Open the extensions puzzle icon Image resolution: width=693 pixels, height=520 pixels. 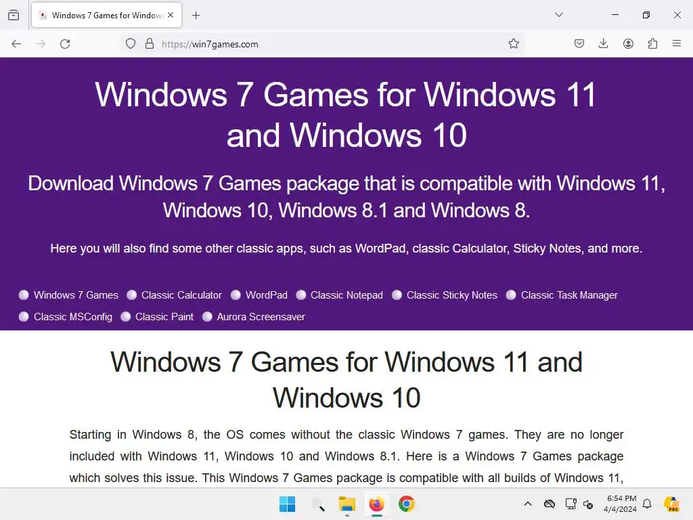click(652, 43)
